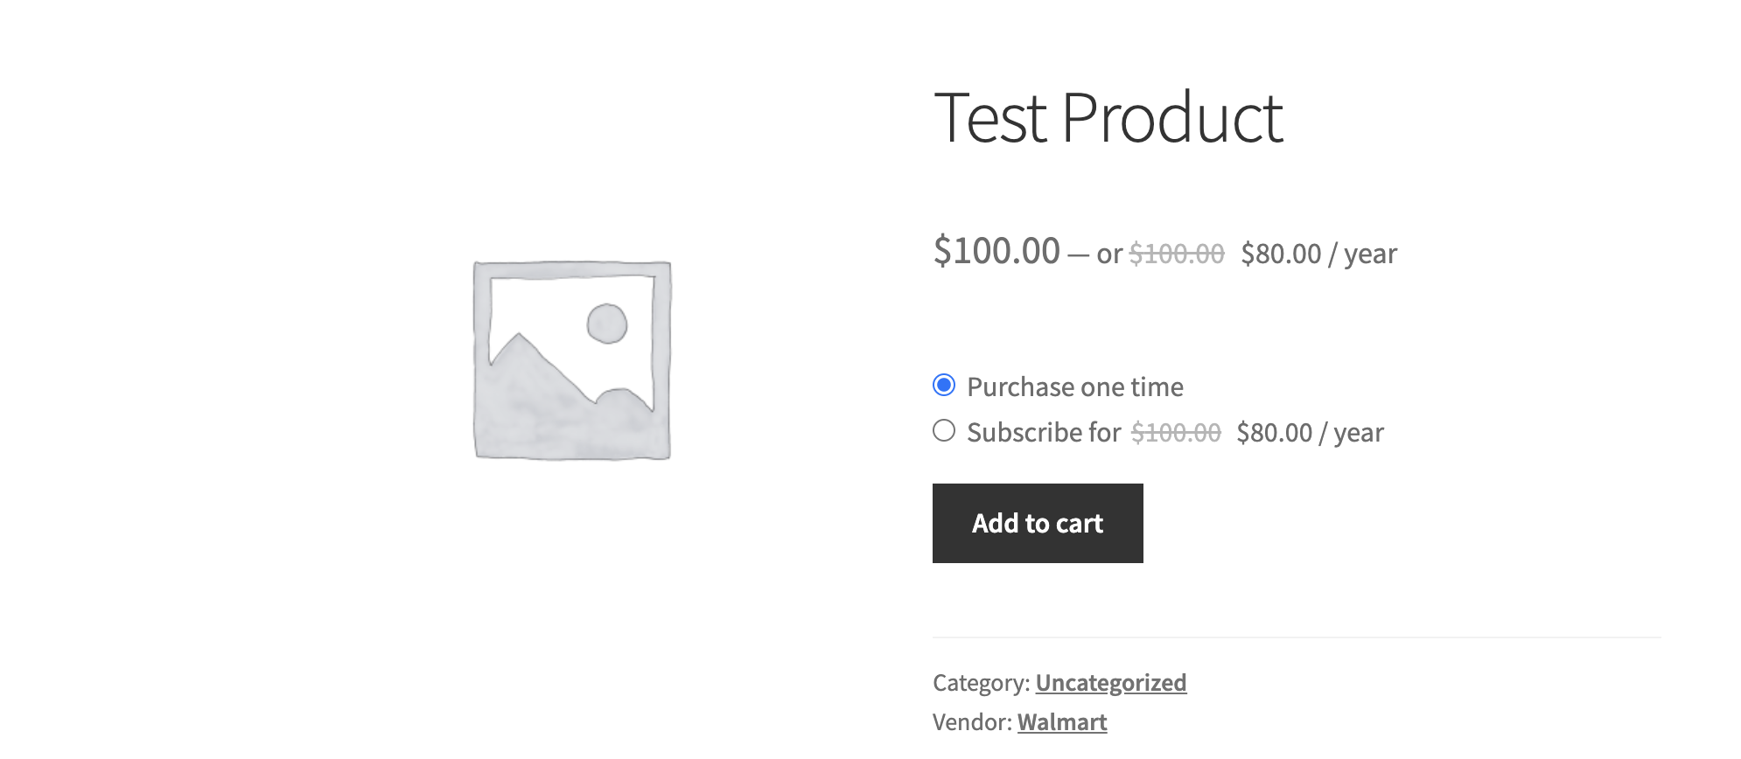The height and width of the screenshot is (759, 1741).
Task: Click the struck-through $100.00 in subscribe option
Action: click(1176, 432)
